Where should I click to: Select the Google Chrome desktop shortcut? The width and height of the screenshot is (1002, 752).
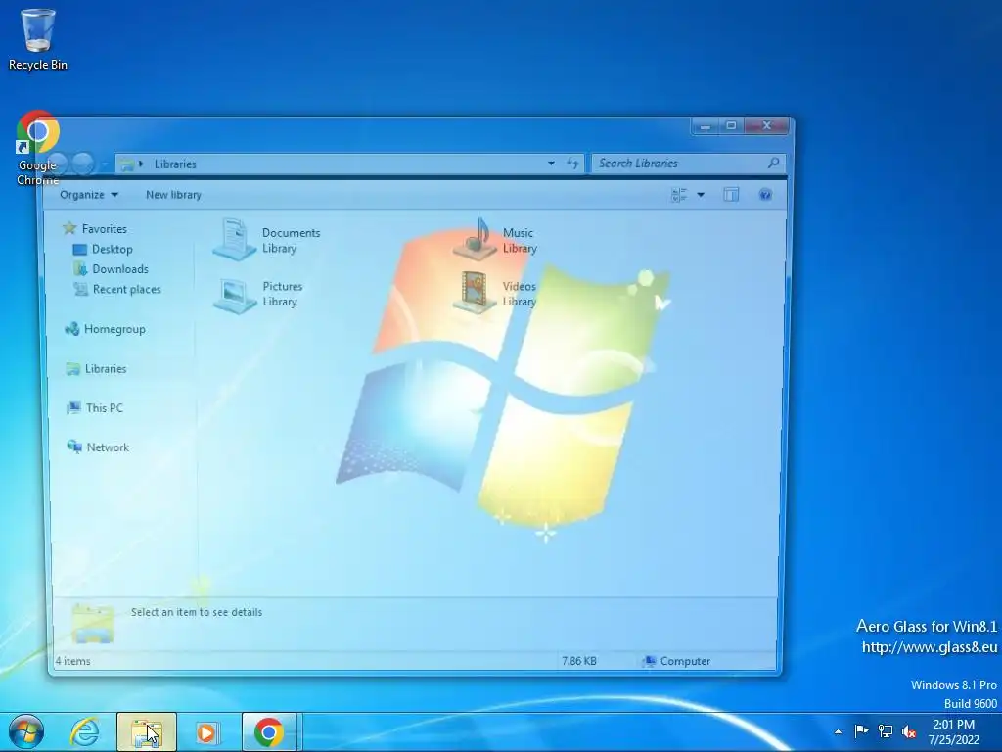click(38, 149)
